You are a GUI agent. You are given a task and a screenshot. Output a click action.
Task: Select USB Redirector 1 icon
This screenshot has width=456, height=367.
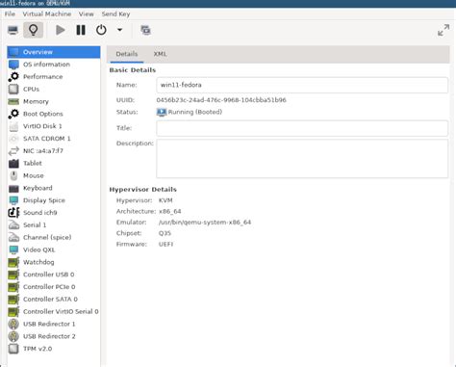[x=13, y=324]
